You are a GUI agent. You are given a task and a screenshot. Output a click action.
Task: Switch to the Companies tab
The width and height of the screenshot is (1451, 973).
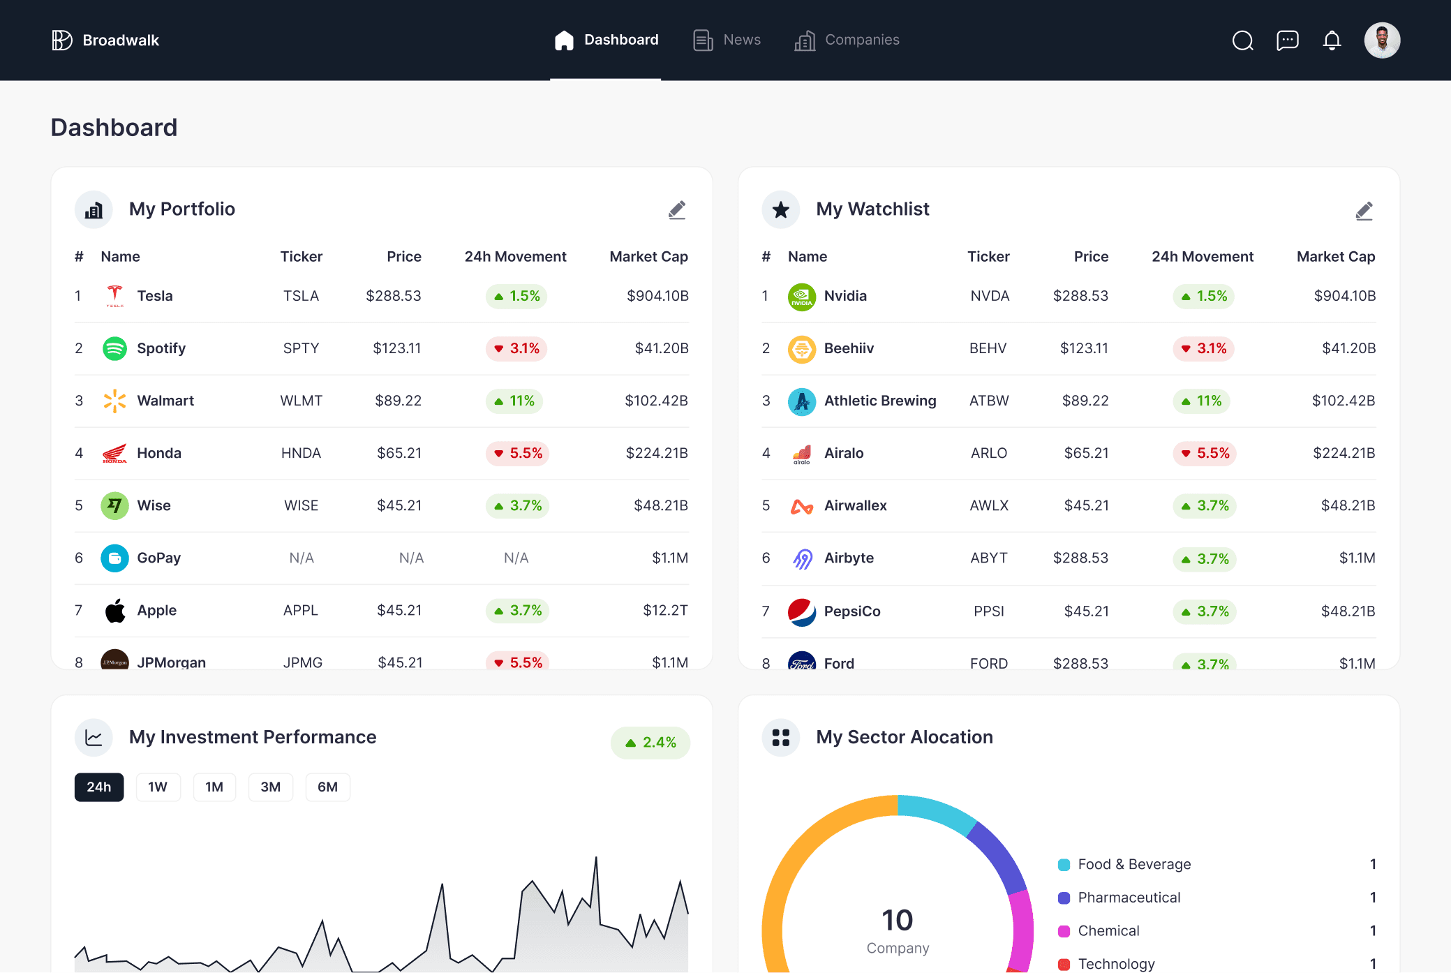pos(847,40)
